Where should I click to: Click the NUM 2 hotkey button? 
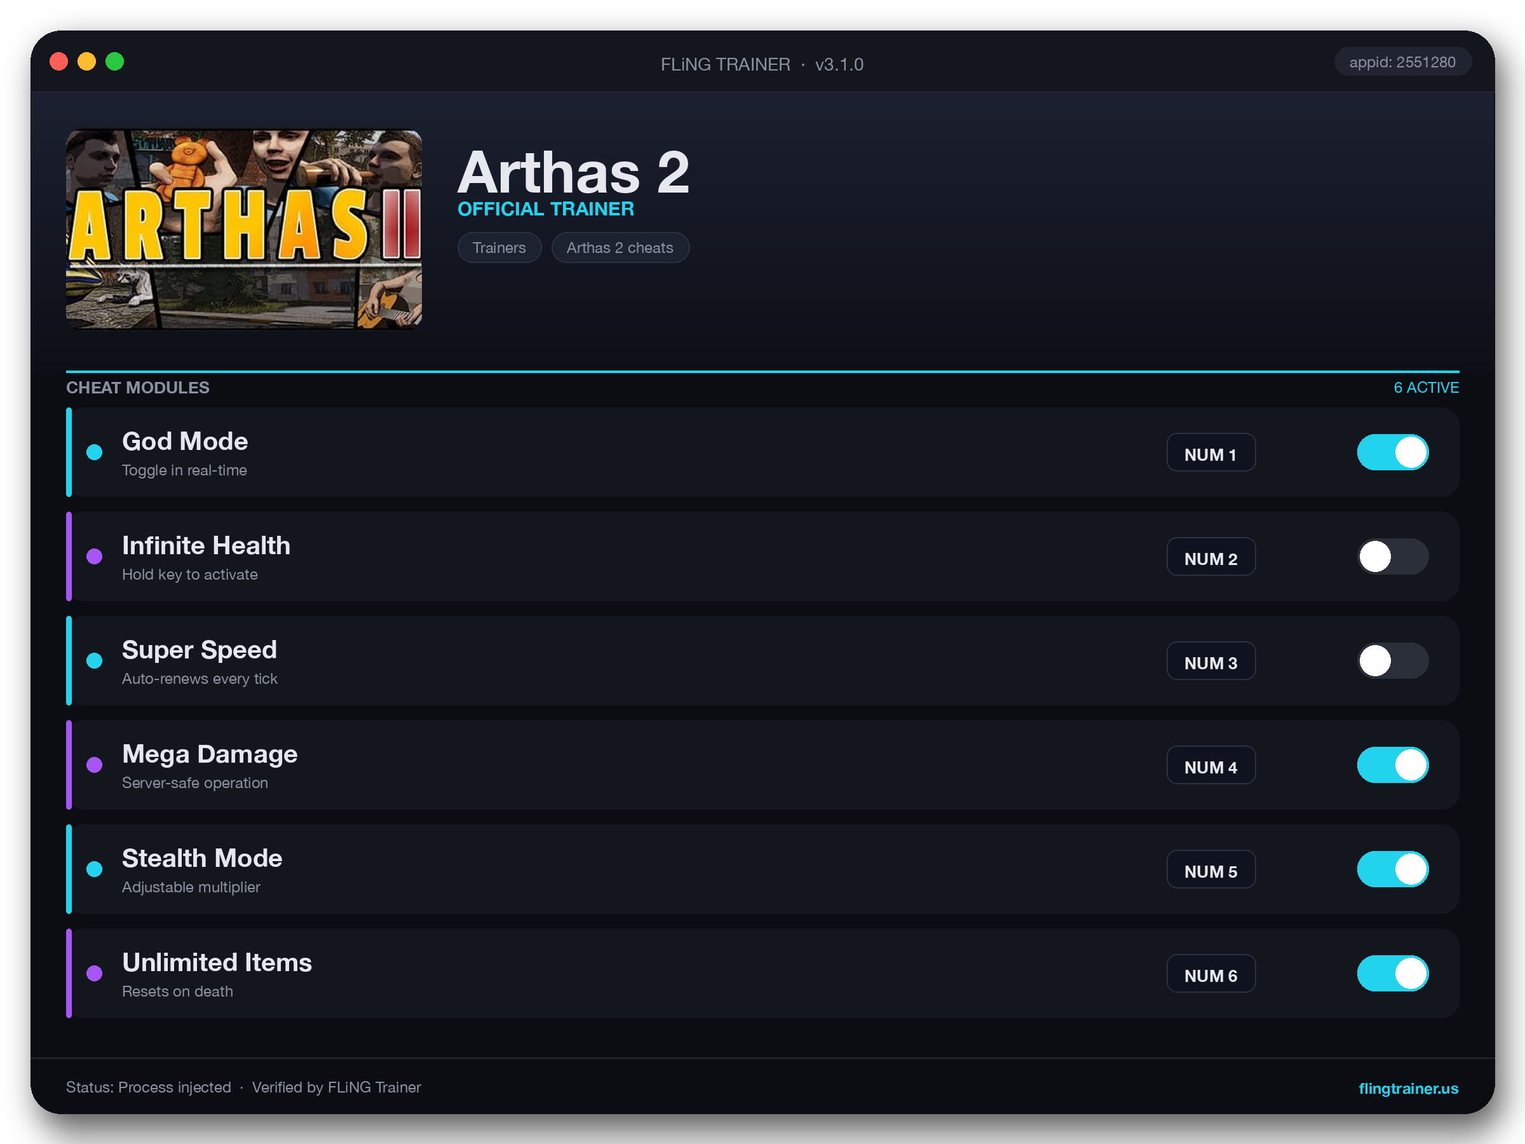coord(1210,557)
